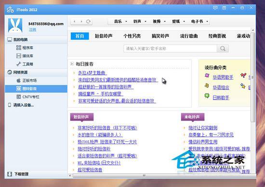This screenshot has width=265, height=187.
Task: Open 日韩歌手 category link
Action: point(221,98)
